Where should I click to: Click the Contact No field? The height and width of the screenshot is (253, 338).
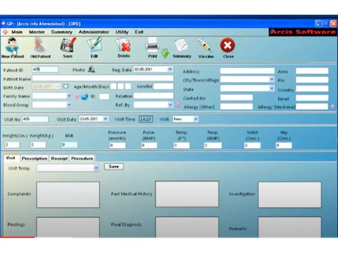(x=237, y=97)
